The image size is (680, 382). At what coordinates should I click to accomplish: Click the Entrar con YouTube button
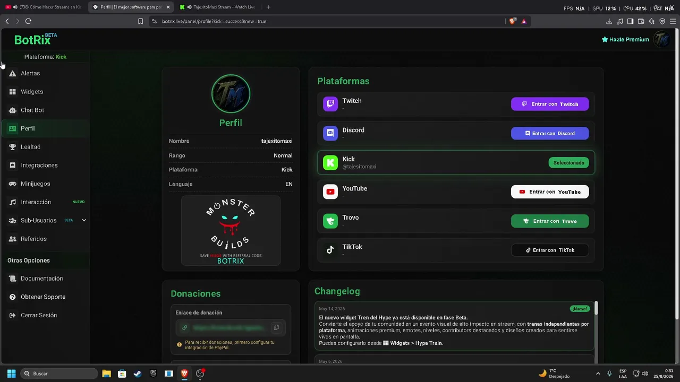550,192
